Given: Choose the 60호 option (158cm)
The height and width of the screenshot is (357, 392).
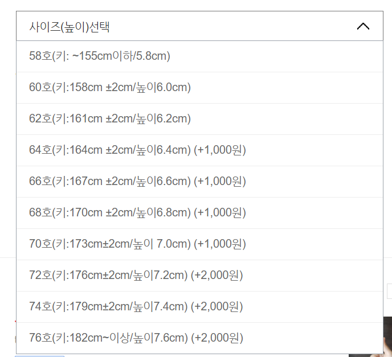Looking at the screenshot, I should point(110,88).
